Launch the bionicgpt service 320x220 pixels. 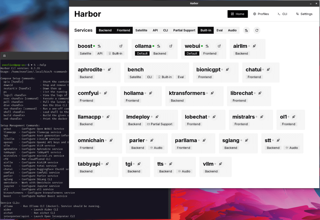click(227, 70)
